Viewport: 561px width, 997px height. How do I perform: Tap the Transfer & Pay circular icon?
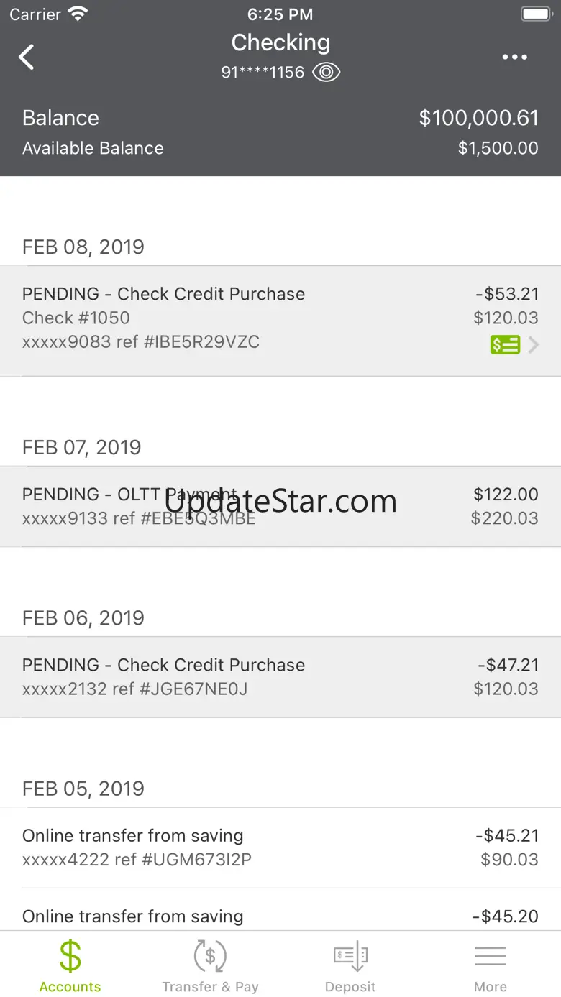tap(210, 957)
